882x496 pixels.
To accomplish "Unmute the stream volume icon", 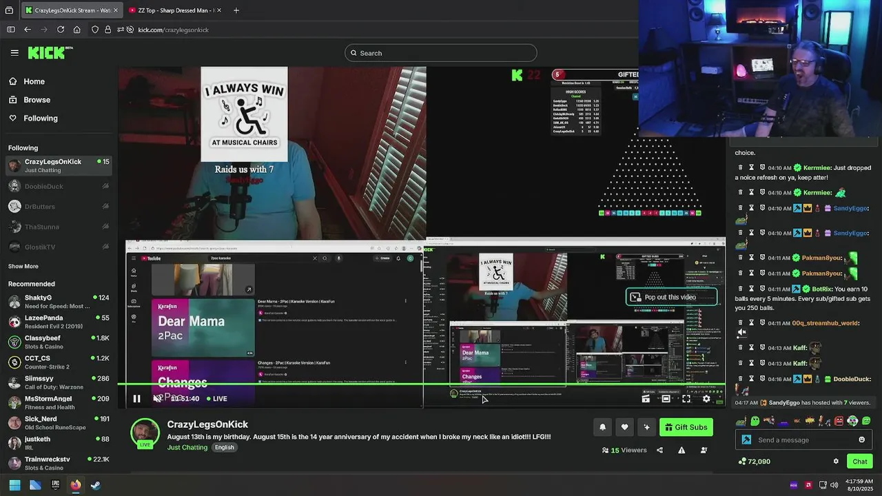I will click(158, 398).
